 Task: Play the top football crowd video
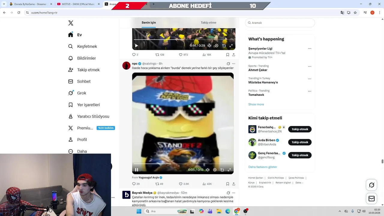(x=136, y=46)
